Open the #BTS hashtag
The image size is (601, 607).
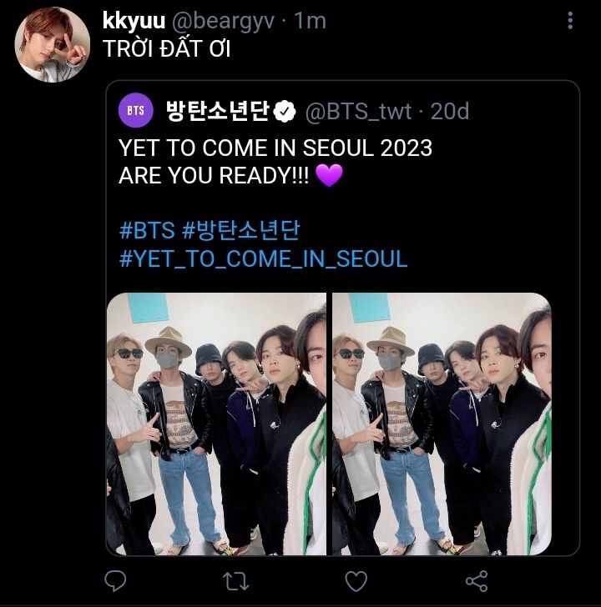coord(146,230)
